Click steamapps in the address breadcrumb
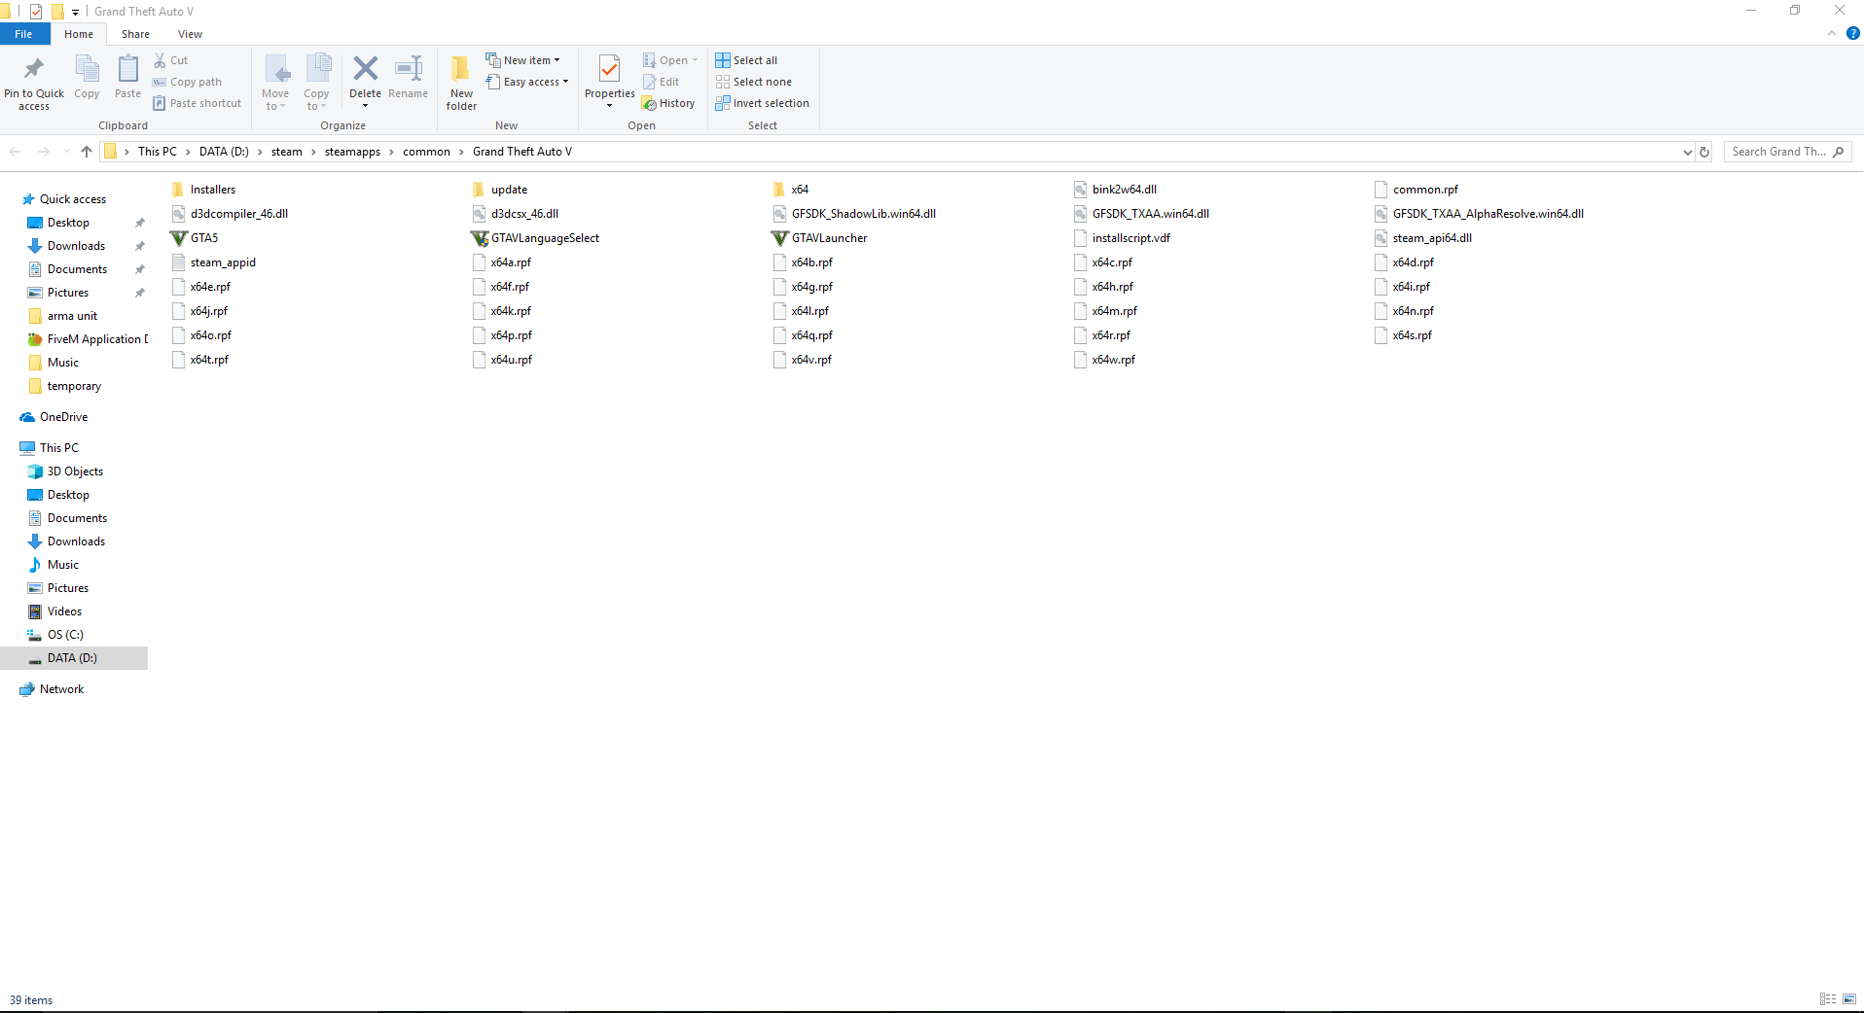Viewport: 1864px width, 1013px height. (x=352, y=152)
